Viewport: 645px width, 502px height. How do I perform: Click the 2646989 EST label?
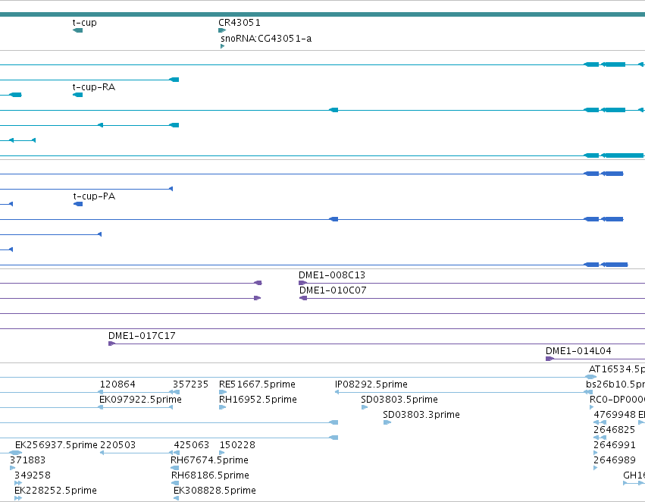(614, 460)
